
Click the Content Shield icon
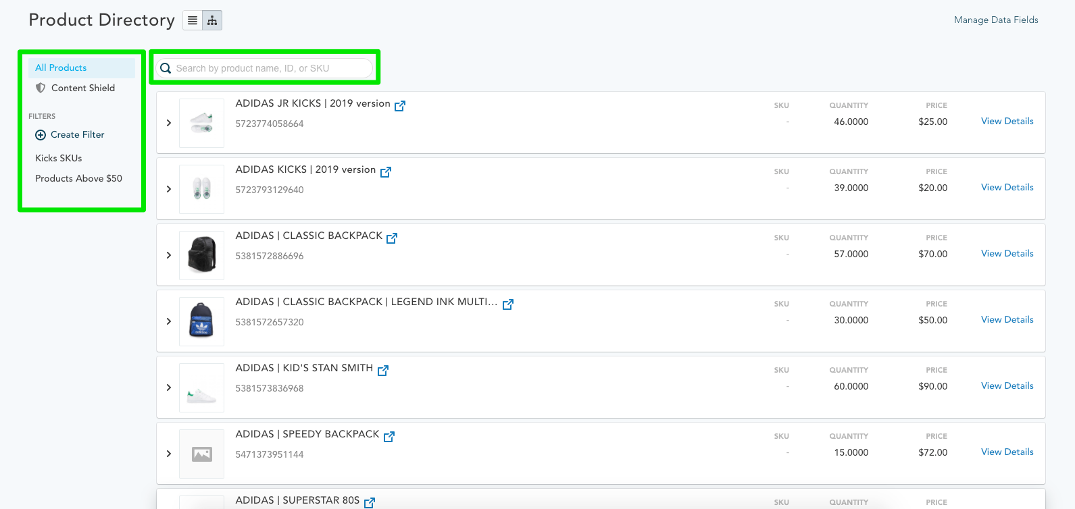[41, 88]
